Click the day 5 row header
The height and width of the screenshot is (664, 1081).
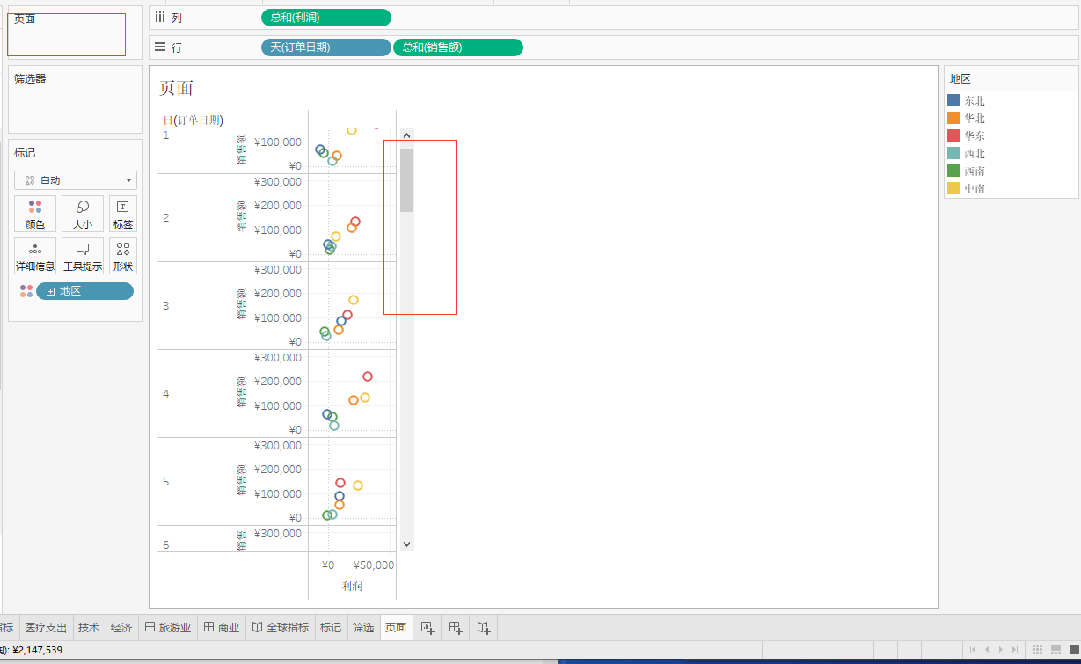(x=165, y=481)
